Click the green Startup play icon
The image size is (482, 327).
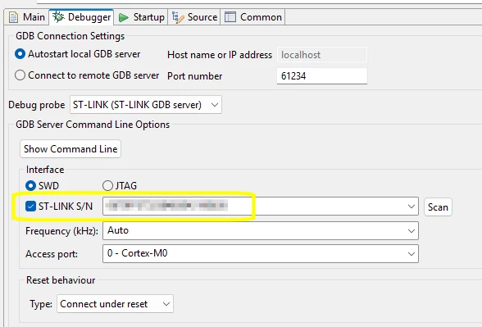[x=124, y=17]
